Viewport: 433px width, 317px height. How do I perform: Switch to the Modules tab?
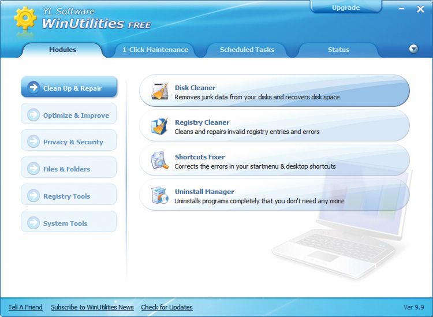coord(63,50)
